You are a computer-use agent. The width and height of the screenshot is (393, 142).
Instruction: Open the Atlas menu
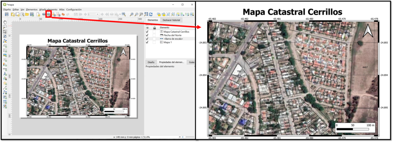[x=62, y=9]
